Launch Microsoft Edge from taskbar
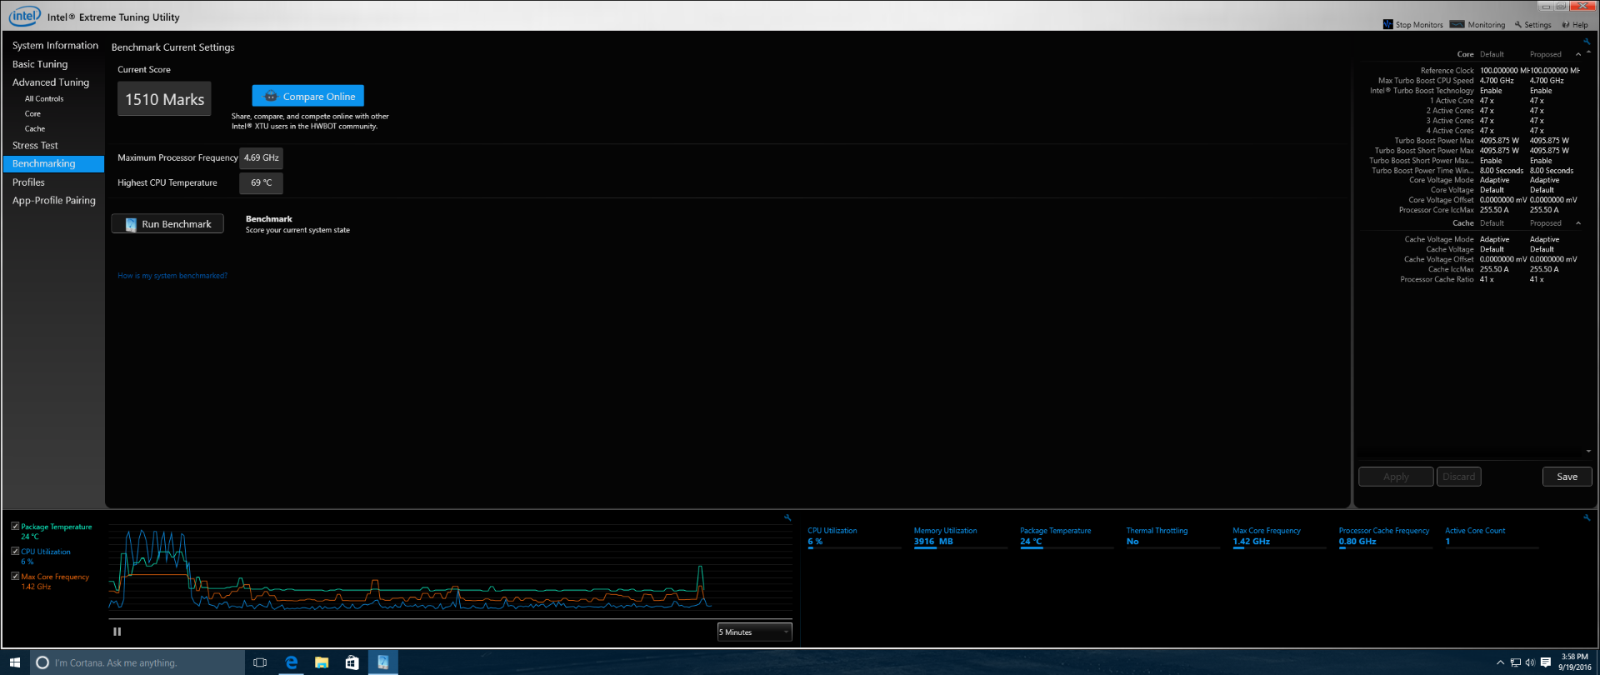1600x675 pixels. [292, 662]
